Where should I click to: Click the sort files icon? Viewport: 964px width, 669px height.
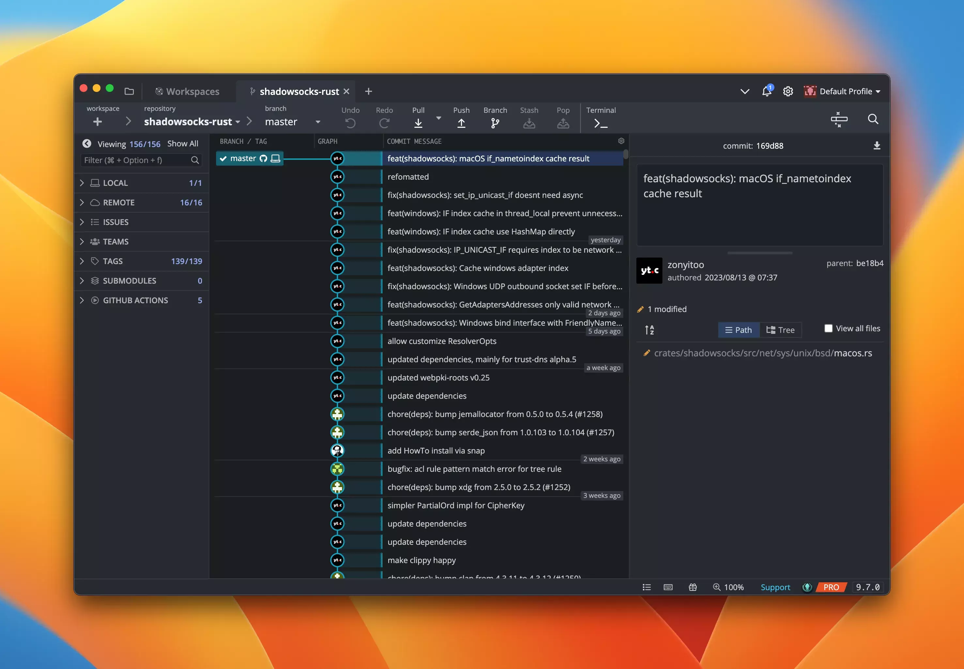649,330
